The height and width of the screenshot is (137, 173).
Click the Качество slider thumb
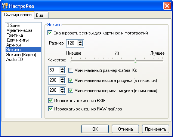(135, 61)
